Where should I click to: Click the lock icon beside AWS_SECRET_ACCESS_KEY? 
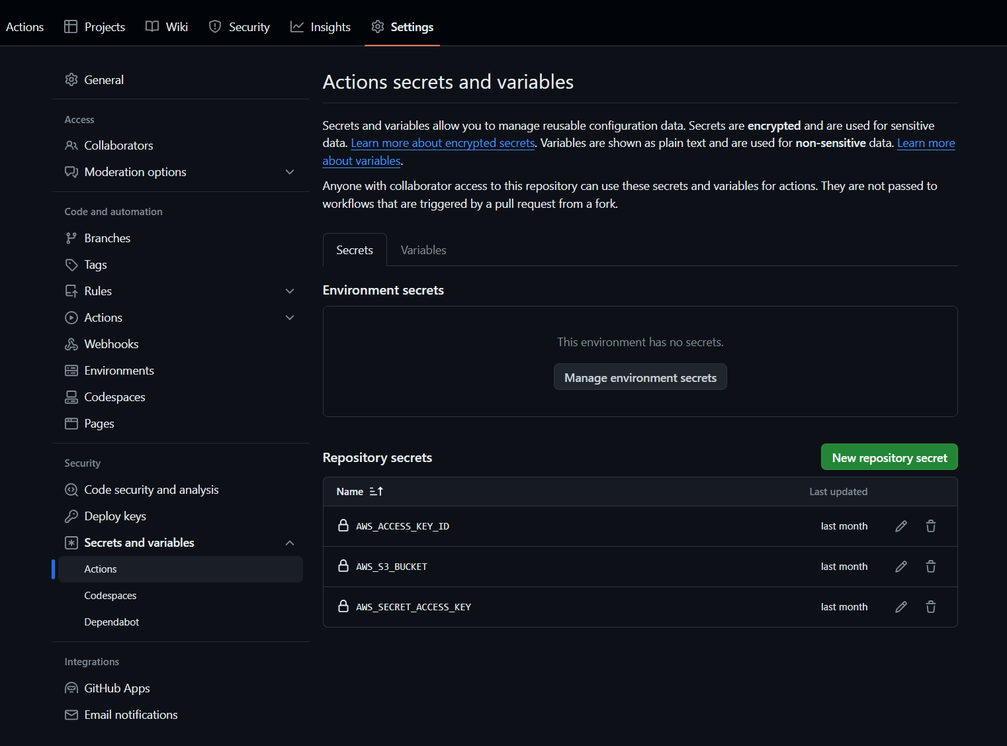(x=343, y=606)
